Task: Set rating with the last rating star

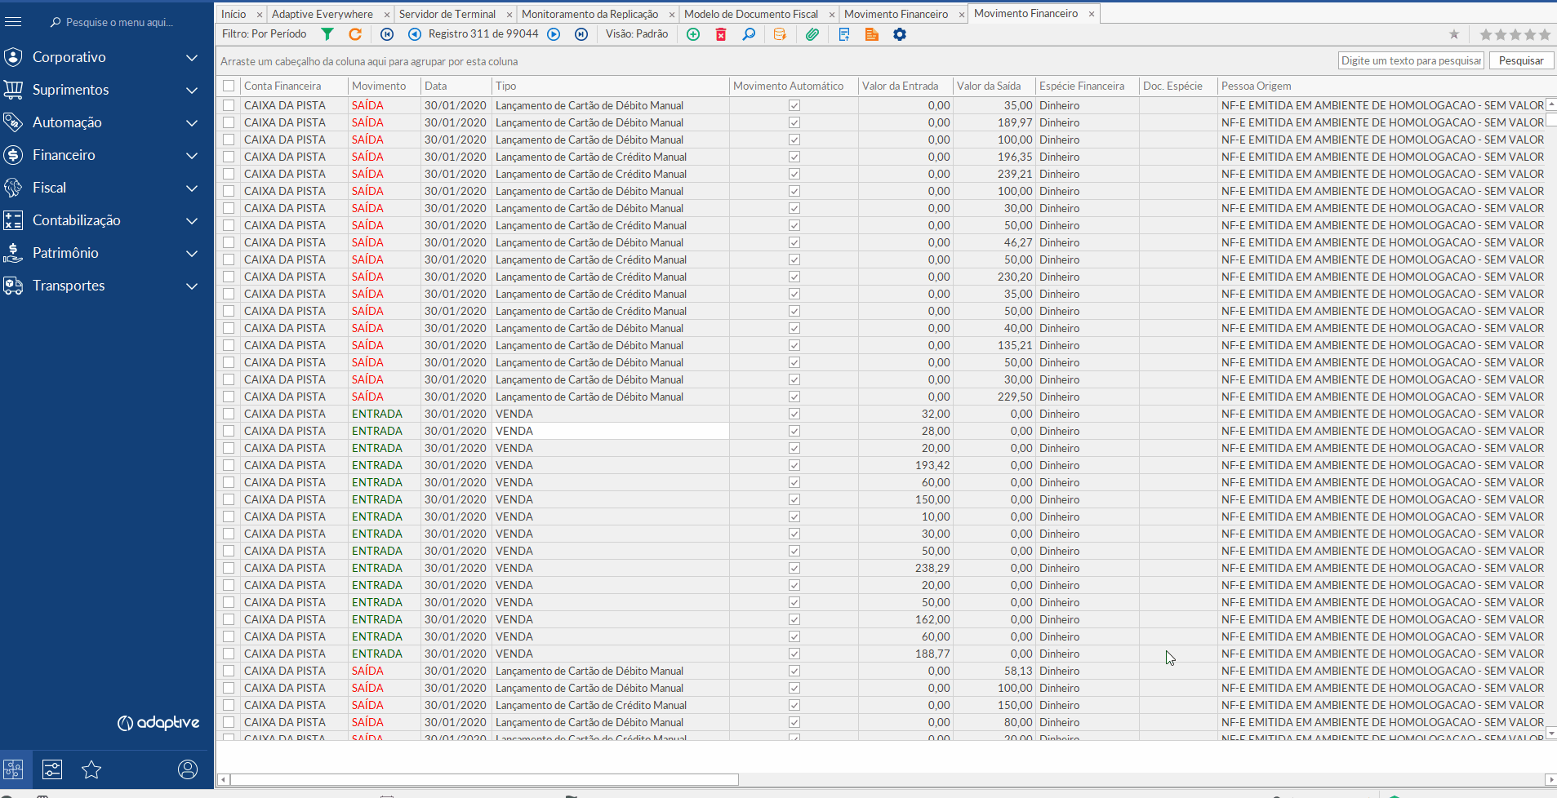Action: (1545, 34)
